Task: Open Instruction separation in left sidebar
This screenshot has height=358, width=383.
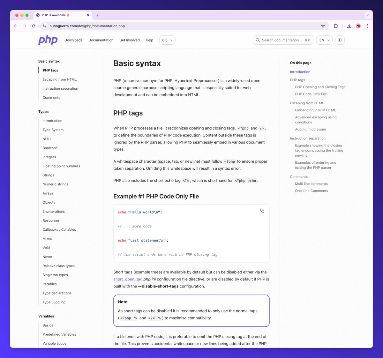Action: [x=60, y=88]
